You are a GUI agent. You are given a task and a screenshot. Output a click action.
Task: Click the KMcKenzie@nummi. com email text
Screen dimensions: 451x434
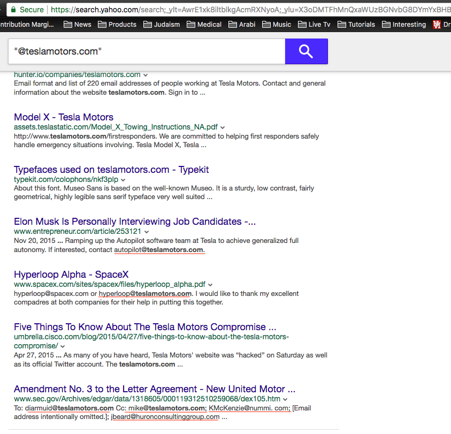tap(249, 408)
